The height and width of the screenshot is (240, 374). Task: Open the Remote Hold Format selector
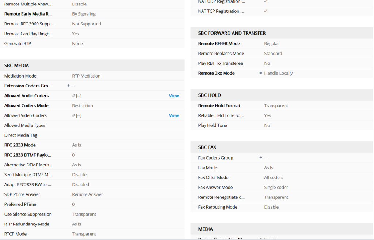pyautogui.click(x=276, y=105)
